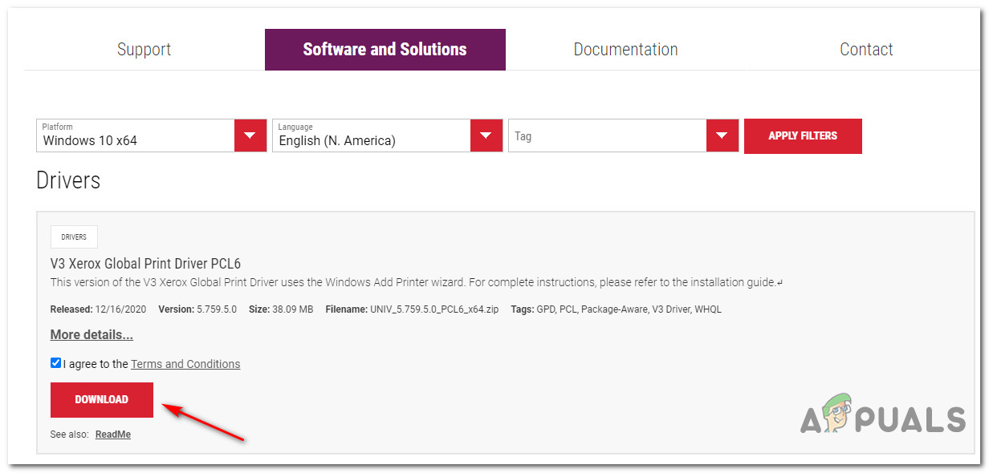
Task: Click the Apply Filters button
Action: point(803,136)
